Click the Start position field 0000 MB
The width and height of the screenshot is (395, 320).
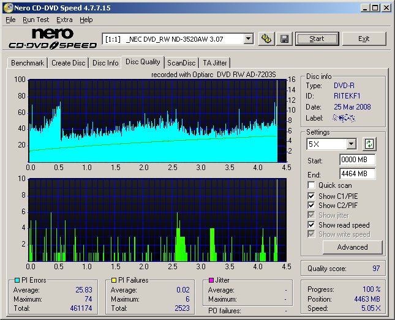point(357,160)
